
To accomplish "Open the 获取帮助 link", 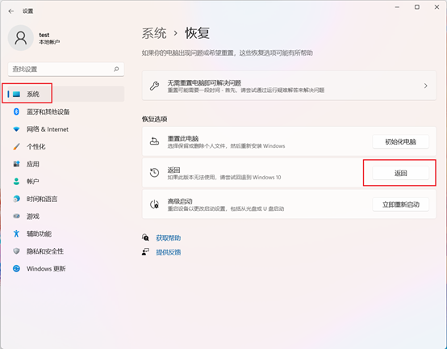I will (168, 238).
